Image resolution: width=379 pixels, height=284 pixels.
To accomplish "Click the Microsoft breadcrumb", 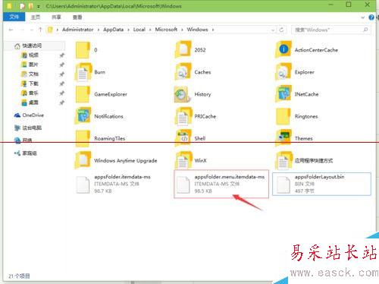I will (166, 30).
